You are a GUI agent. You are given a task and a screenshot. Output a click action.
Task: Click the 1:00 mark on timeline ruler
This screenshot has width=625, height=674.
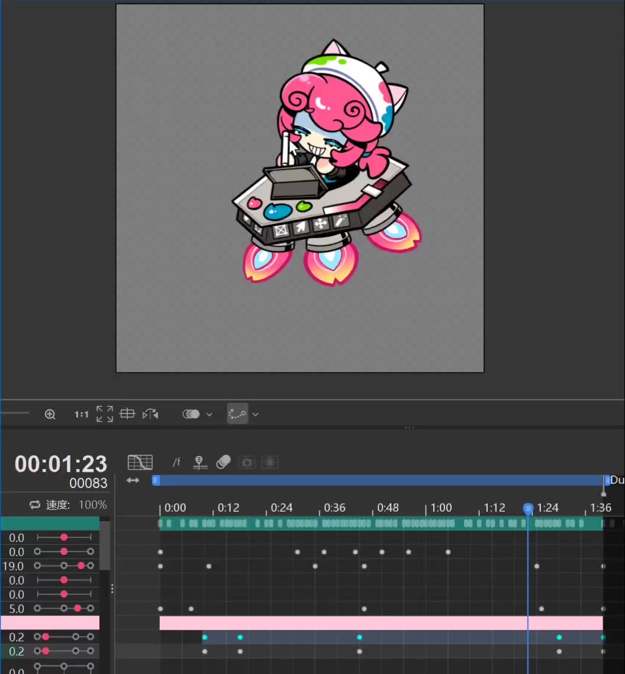coord(440,508)
